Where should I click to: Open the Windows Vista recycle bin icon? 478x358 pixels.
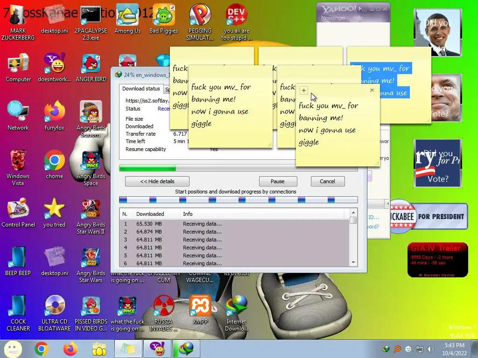[18, 167]
